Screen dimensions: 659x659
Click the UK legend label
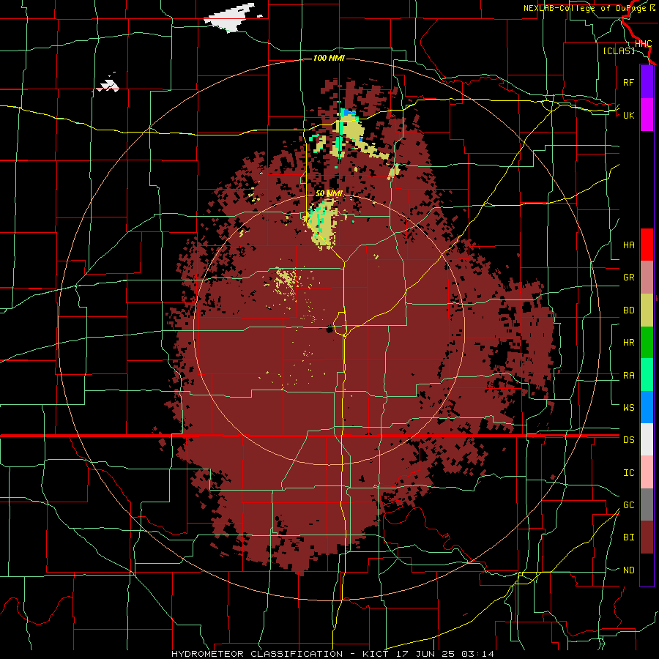628,115
